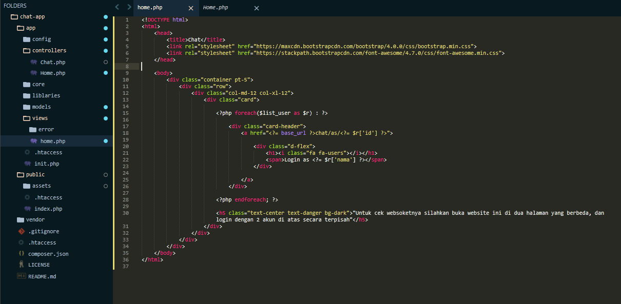Viewport: 621px width, 304px height.
Task: Expand the config folder
Action: pyautogui.click(x=42, y=39)
